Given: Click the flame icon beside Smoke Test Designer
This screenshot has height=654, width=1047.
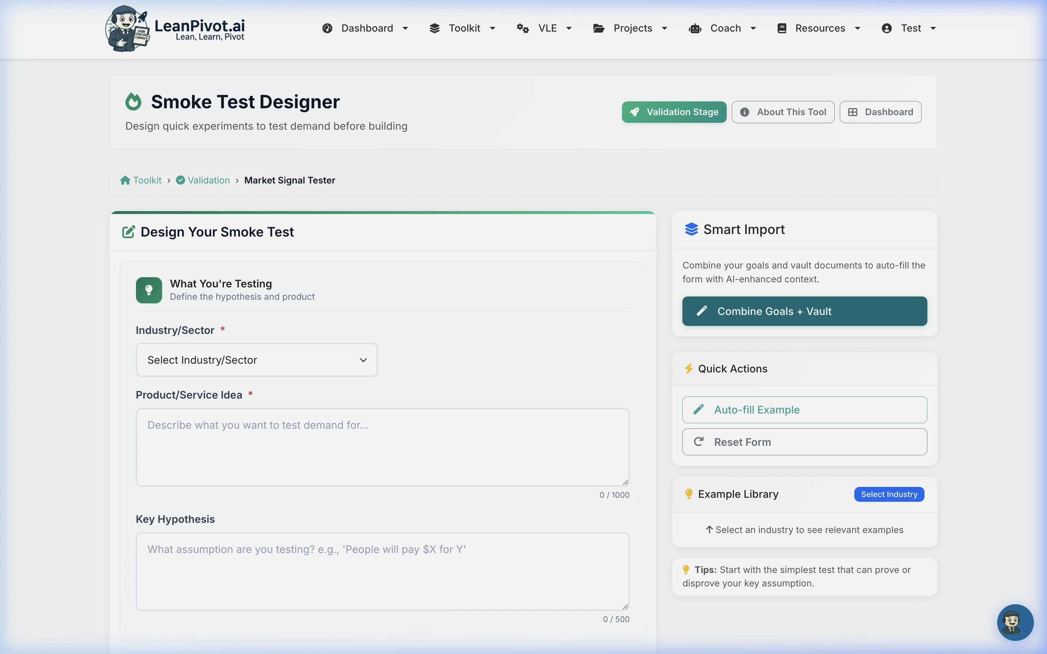Looking at the screenshot, I should (133, 102).
